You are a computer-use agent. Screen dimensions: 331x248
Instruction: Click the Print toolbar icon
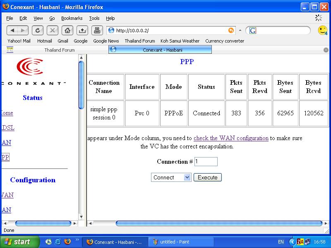97,30
